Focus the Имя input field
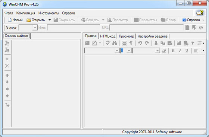209x137 pixels. [x=74, y=28]
